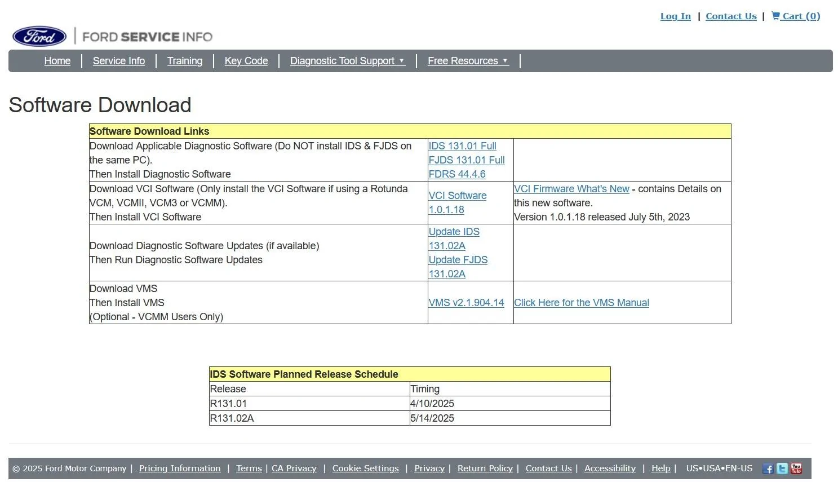Click the Release column header cell

[309, 389]
